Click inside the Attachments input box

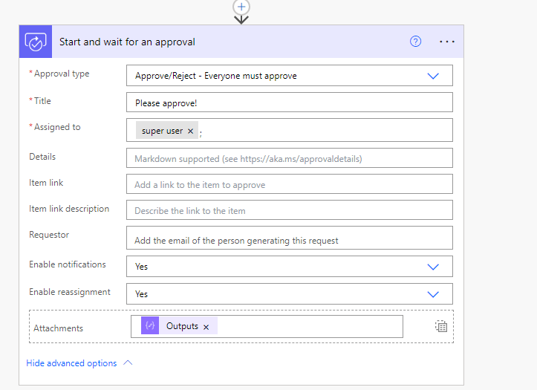point(267,326)
